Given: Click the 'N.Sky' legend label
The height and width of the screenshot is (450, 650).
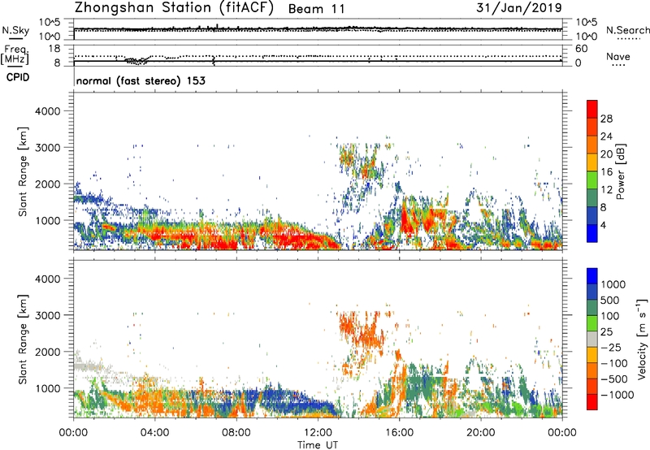Looking at the screenshot, I should 15,31.
